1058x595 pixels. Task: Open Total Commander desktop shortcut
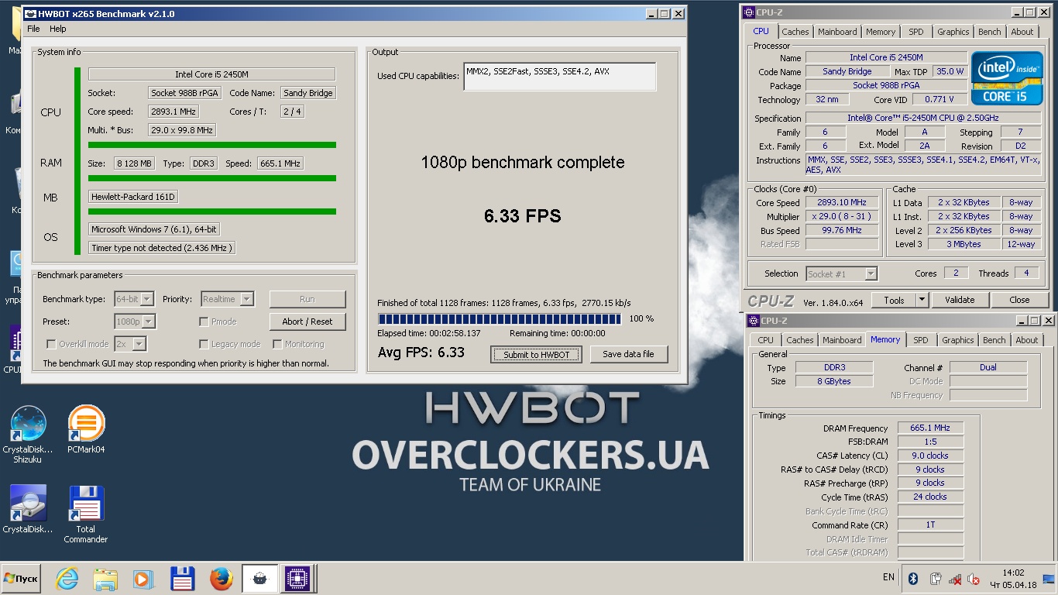point(86,514)
